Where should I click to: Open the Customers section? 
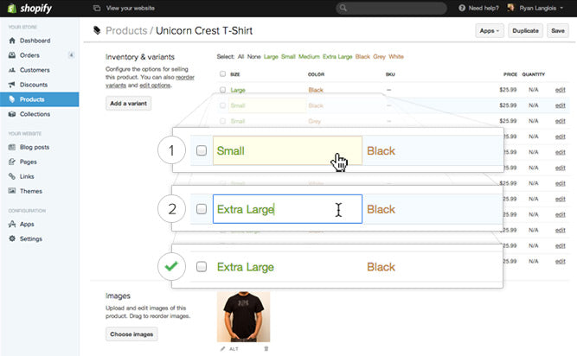coord(35,70)
